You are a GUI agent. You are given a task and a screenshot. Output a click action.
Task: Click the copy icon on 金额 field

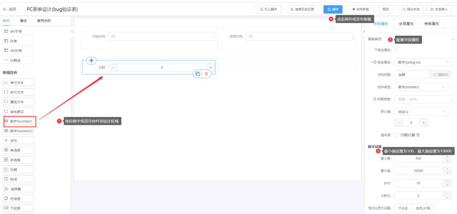198,74
